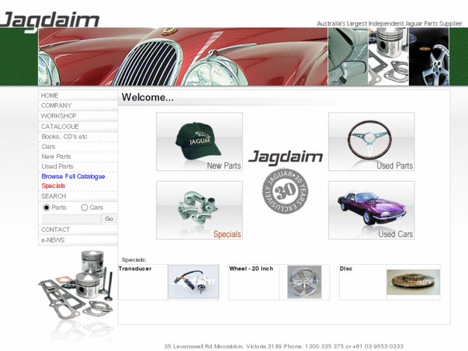The image size is (468, 351).
Task: Open Cars in the catalogue sidebar
Action: pyautogui.click(x=48, y=146)
